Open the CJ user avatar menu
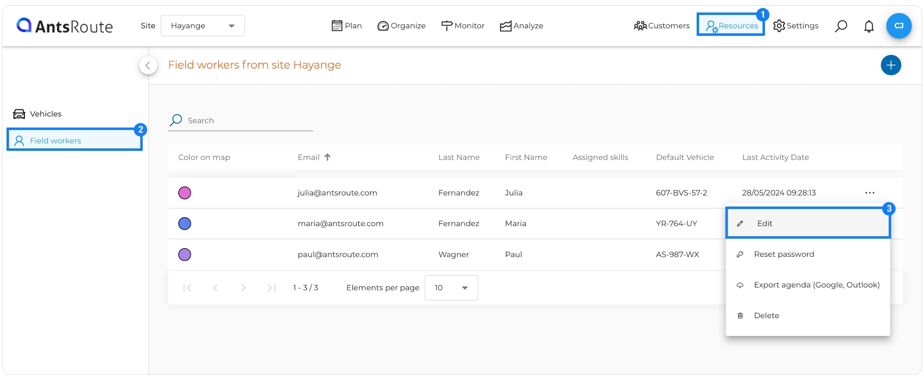The height and width of the screenshot is (380, 924). coord(899,26)
